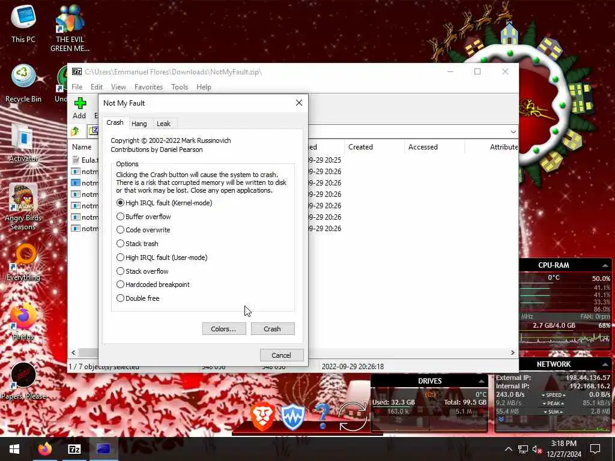The width and height of the screenshot is (615, 461).
Task: Open the Favorites menu in 7-Zip
Action: [x=148, y=87]
